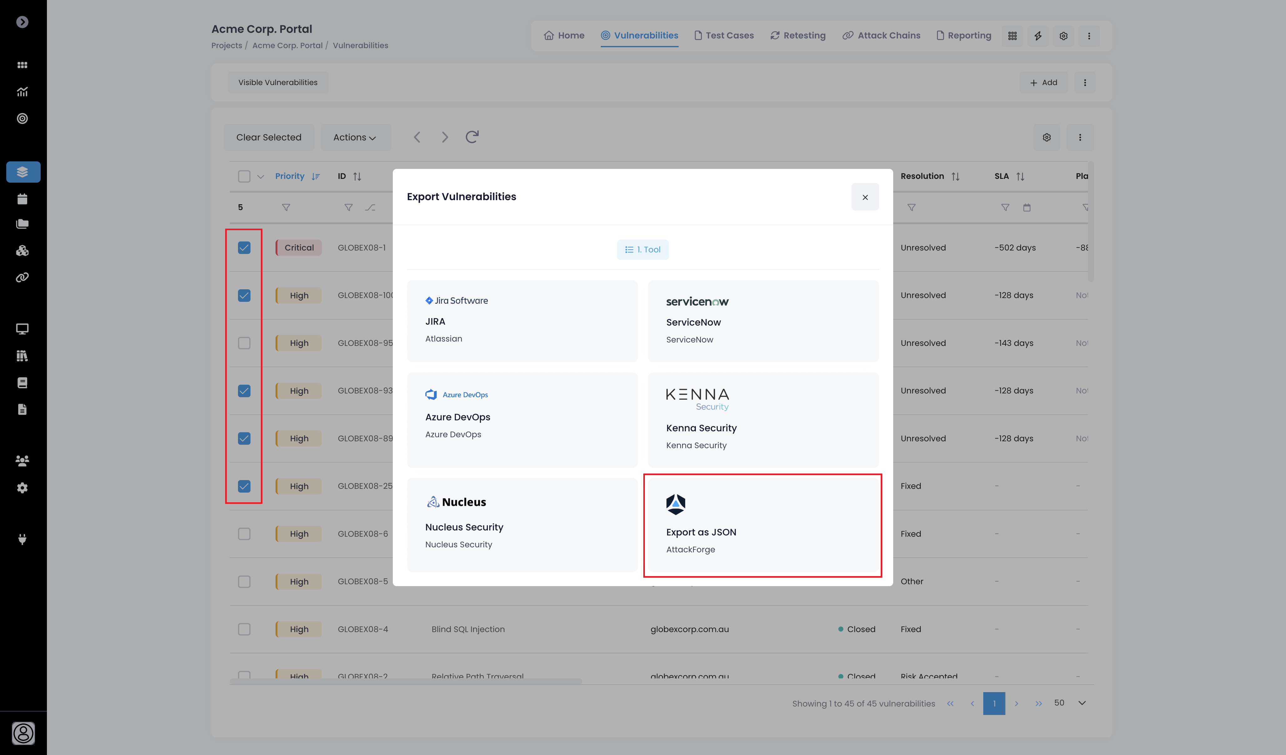
Task: Click the target icon in the left sidebar
Action: [23, 119]
